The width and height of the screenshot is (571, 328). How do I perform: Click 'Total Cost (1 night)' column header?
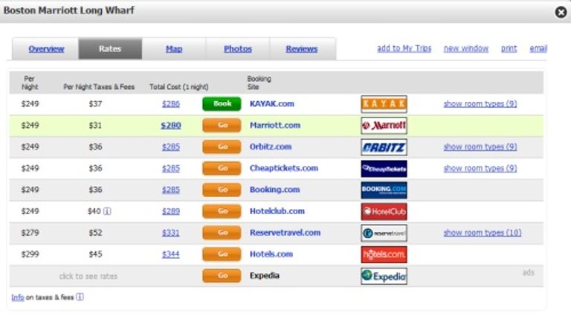coord(178,87)
